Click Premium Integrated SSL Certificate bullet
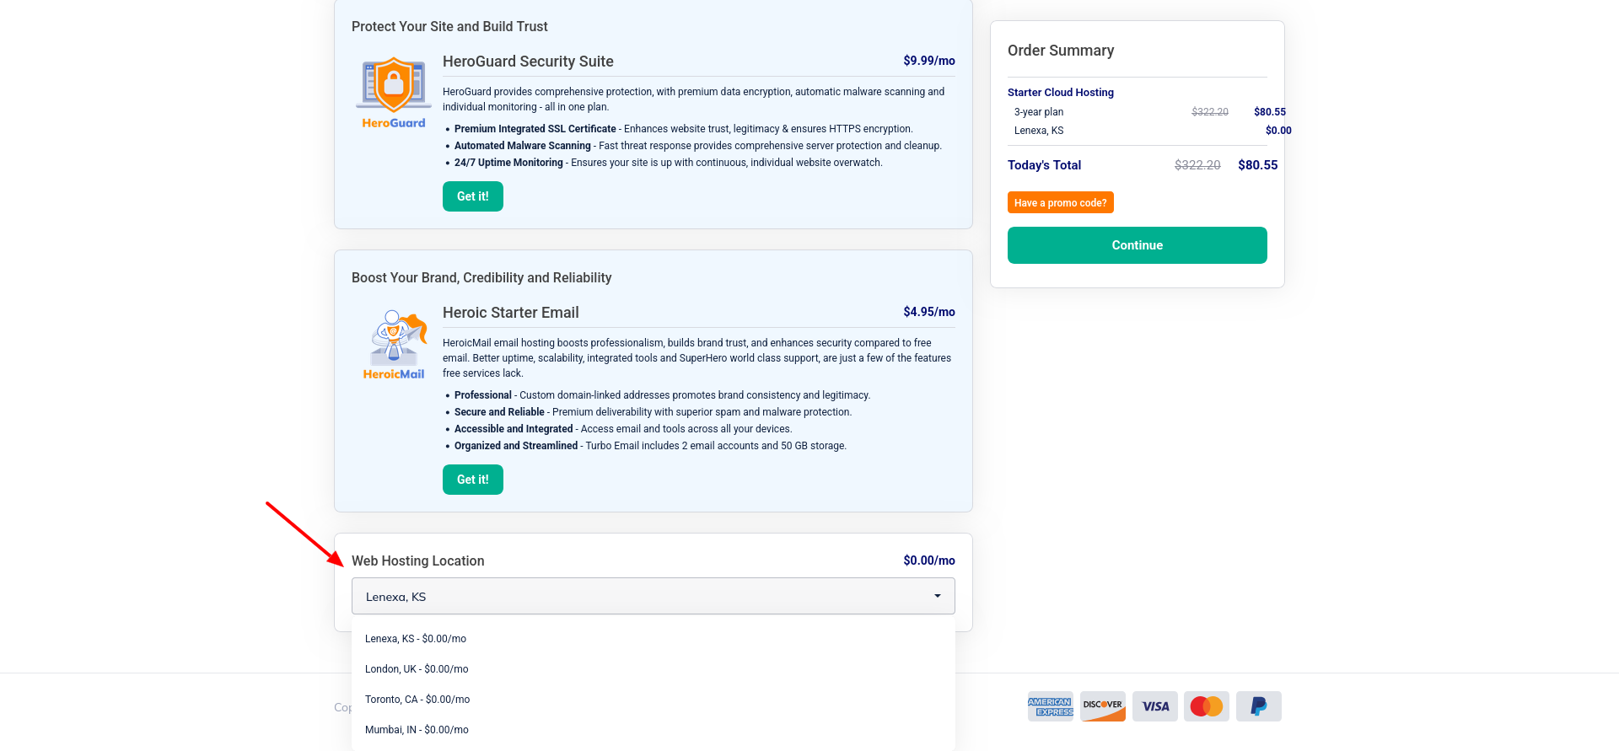 tap(683, 129)
